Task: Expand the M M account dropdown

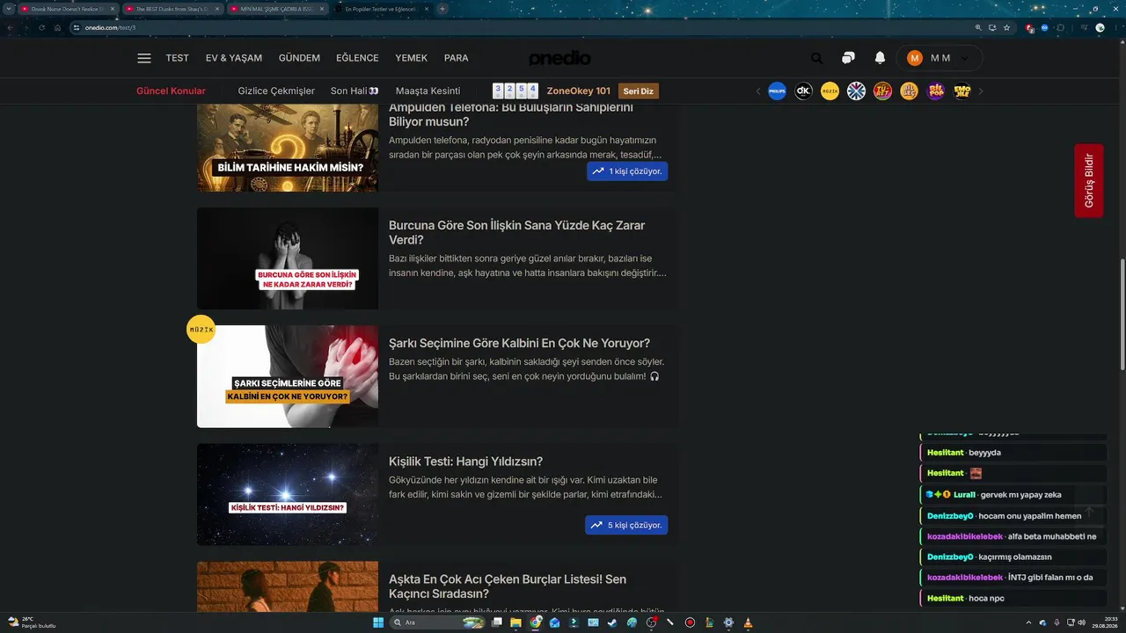Action: pos(965,58)
